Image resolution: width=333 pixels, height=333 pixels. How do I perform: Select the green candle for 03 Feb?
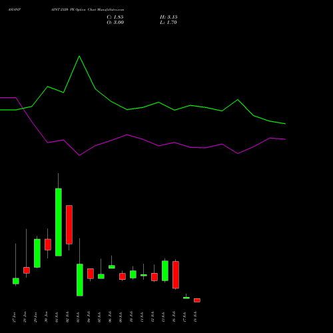point(80,280)
